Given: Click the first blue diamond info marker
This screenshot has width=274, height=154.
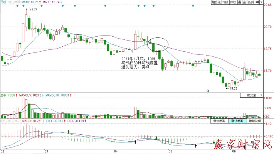Looking at the screenshot, I should coord(17,6).
